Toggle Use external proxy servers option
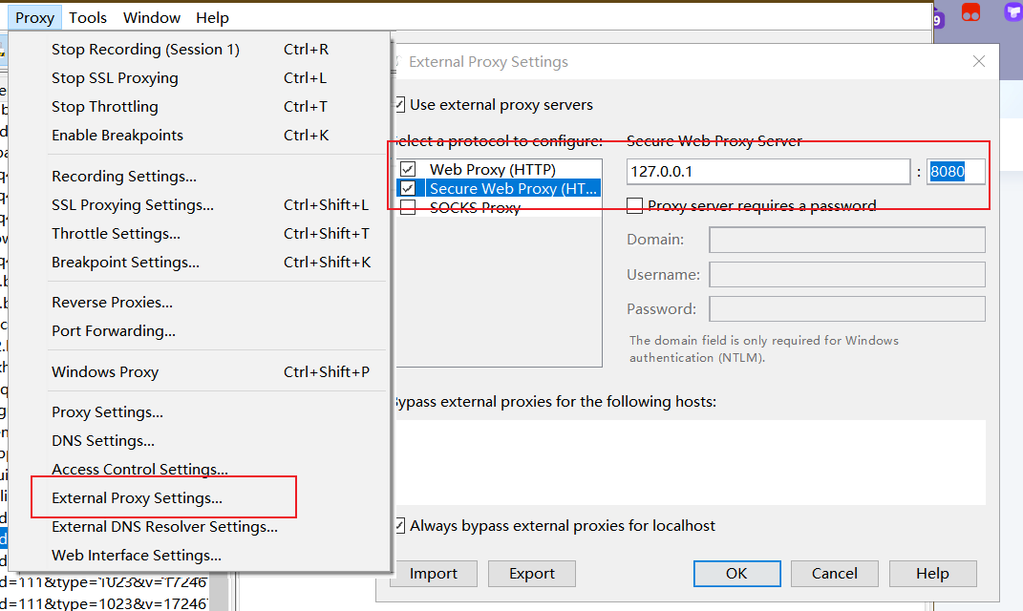This screenshot has height=611, width=1023. tap(400, 104)
